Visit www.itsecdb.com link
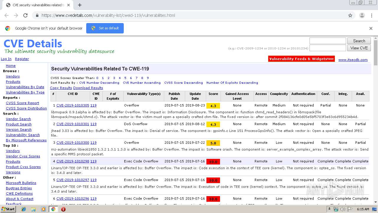This screenshot has height=213, width=378. (x=353, y=60)
